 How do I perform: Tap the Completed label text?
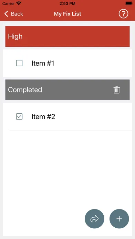coord(25,90)
